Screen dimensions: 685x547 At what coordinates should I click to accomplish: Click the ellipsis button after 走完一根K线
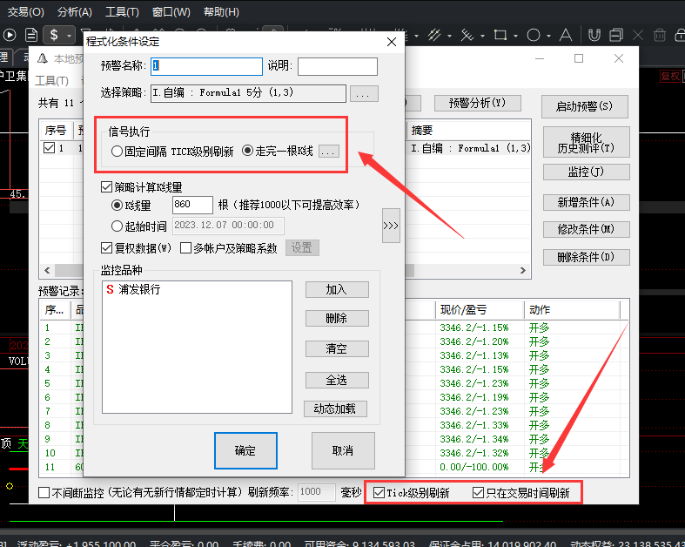point(328,152)
